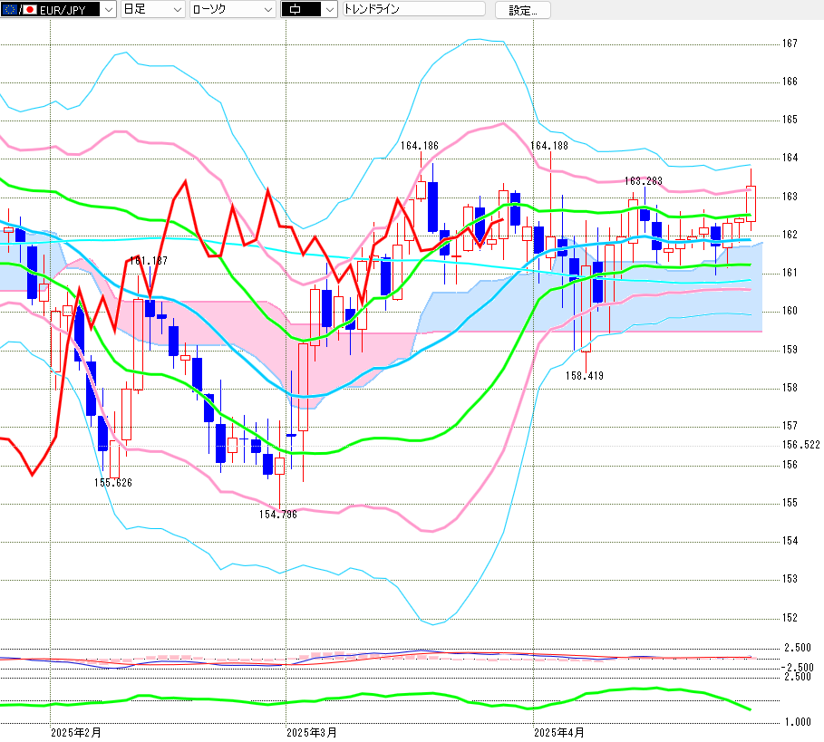Click the 163.283 price label
Screen dimensions: 824x742
(x=644, y=180)
